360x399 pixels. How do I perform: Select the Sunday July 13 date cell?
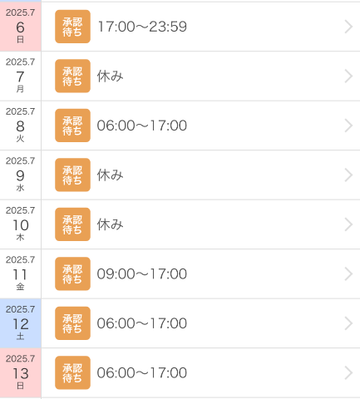coord(21,373)
